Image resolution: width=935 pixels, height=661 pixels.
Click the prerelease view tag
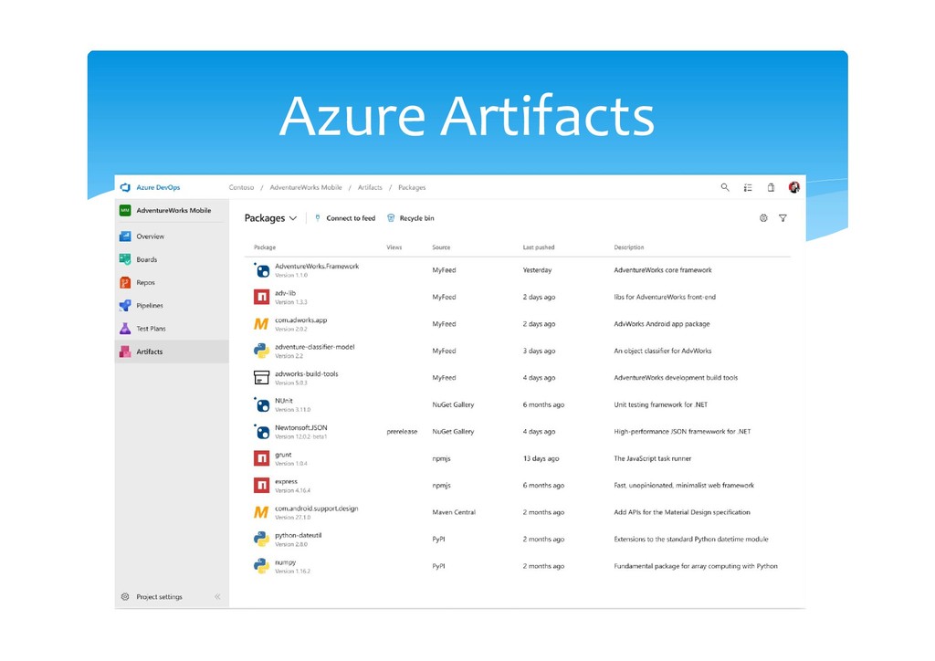tap(402, 432)
